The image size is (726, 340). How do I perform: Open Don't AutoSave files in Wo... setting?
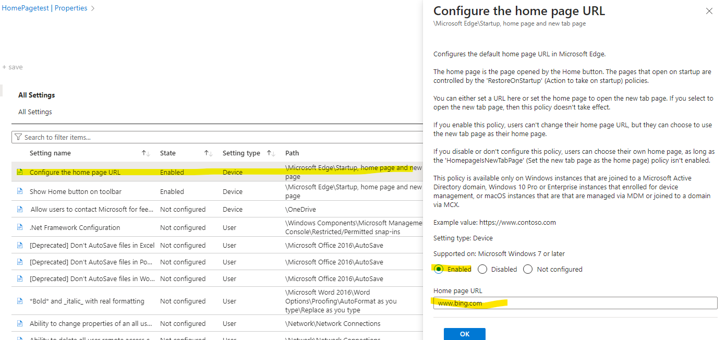pos(92,278)
